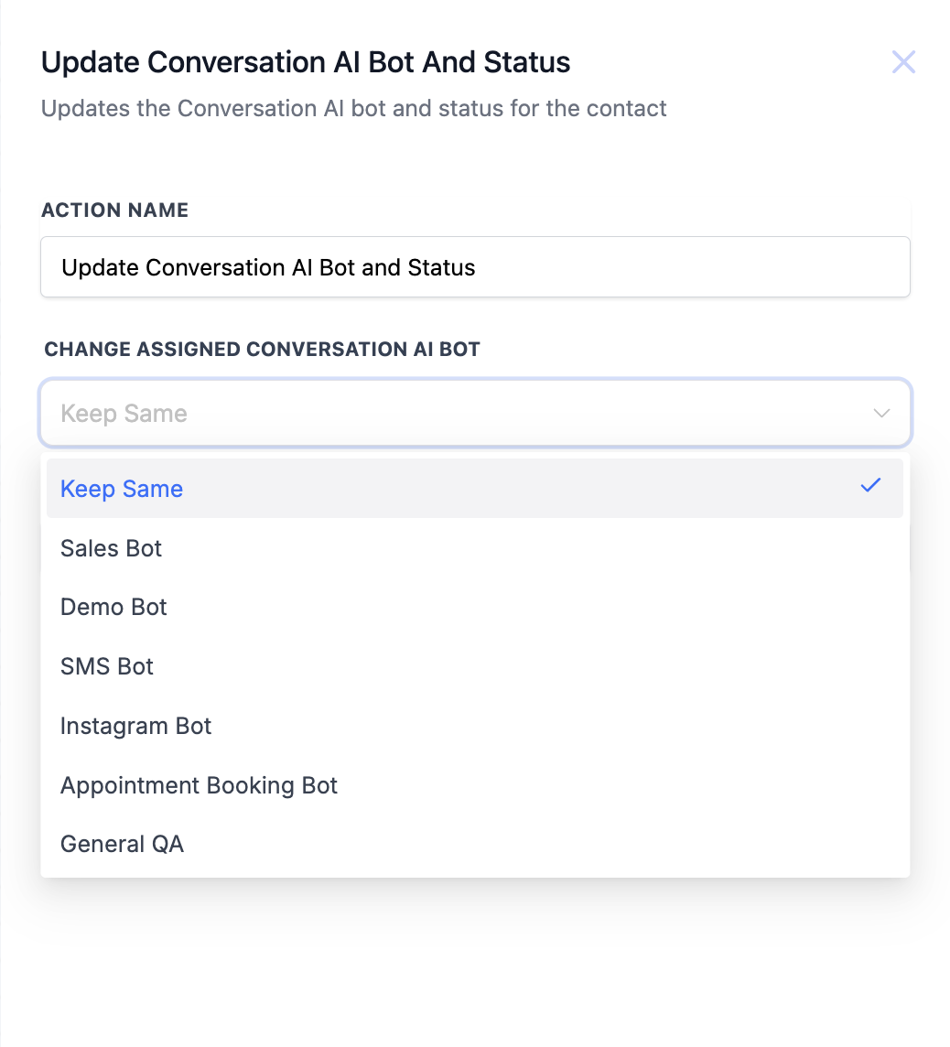Choose Instagram Bot from the dropdown
950x1047 pixels.
click(135, 726)
